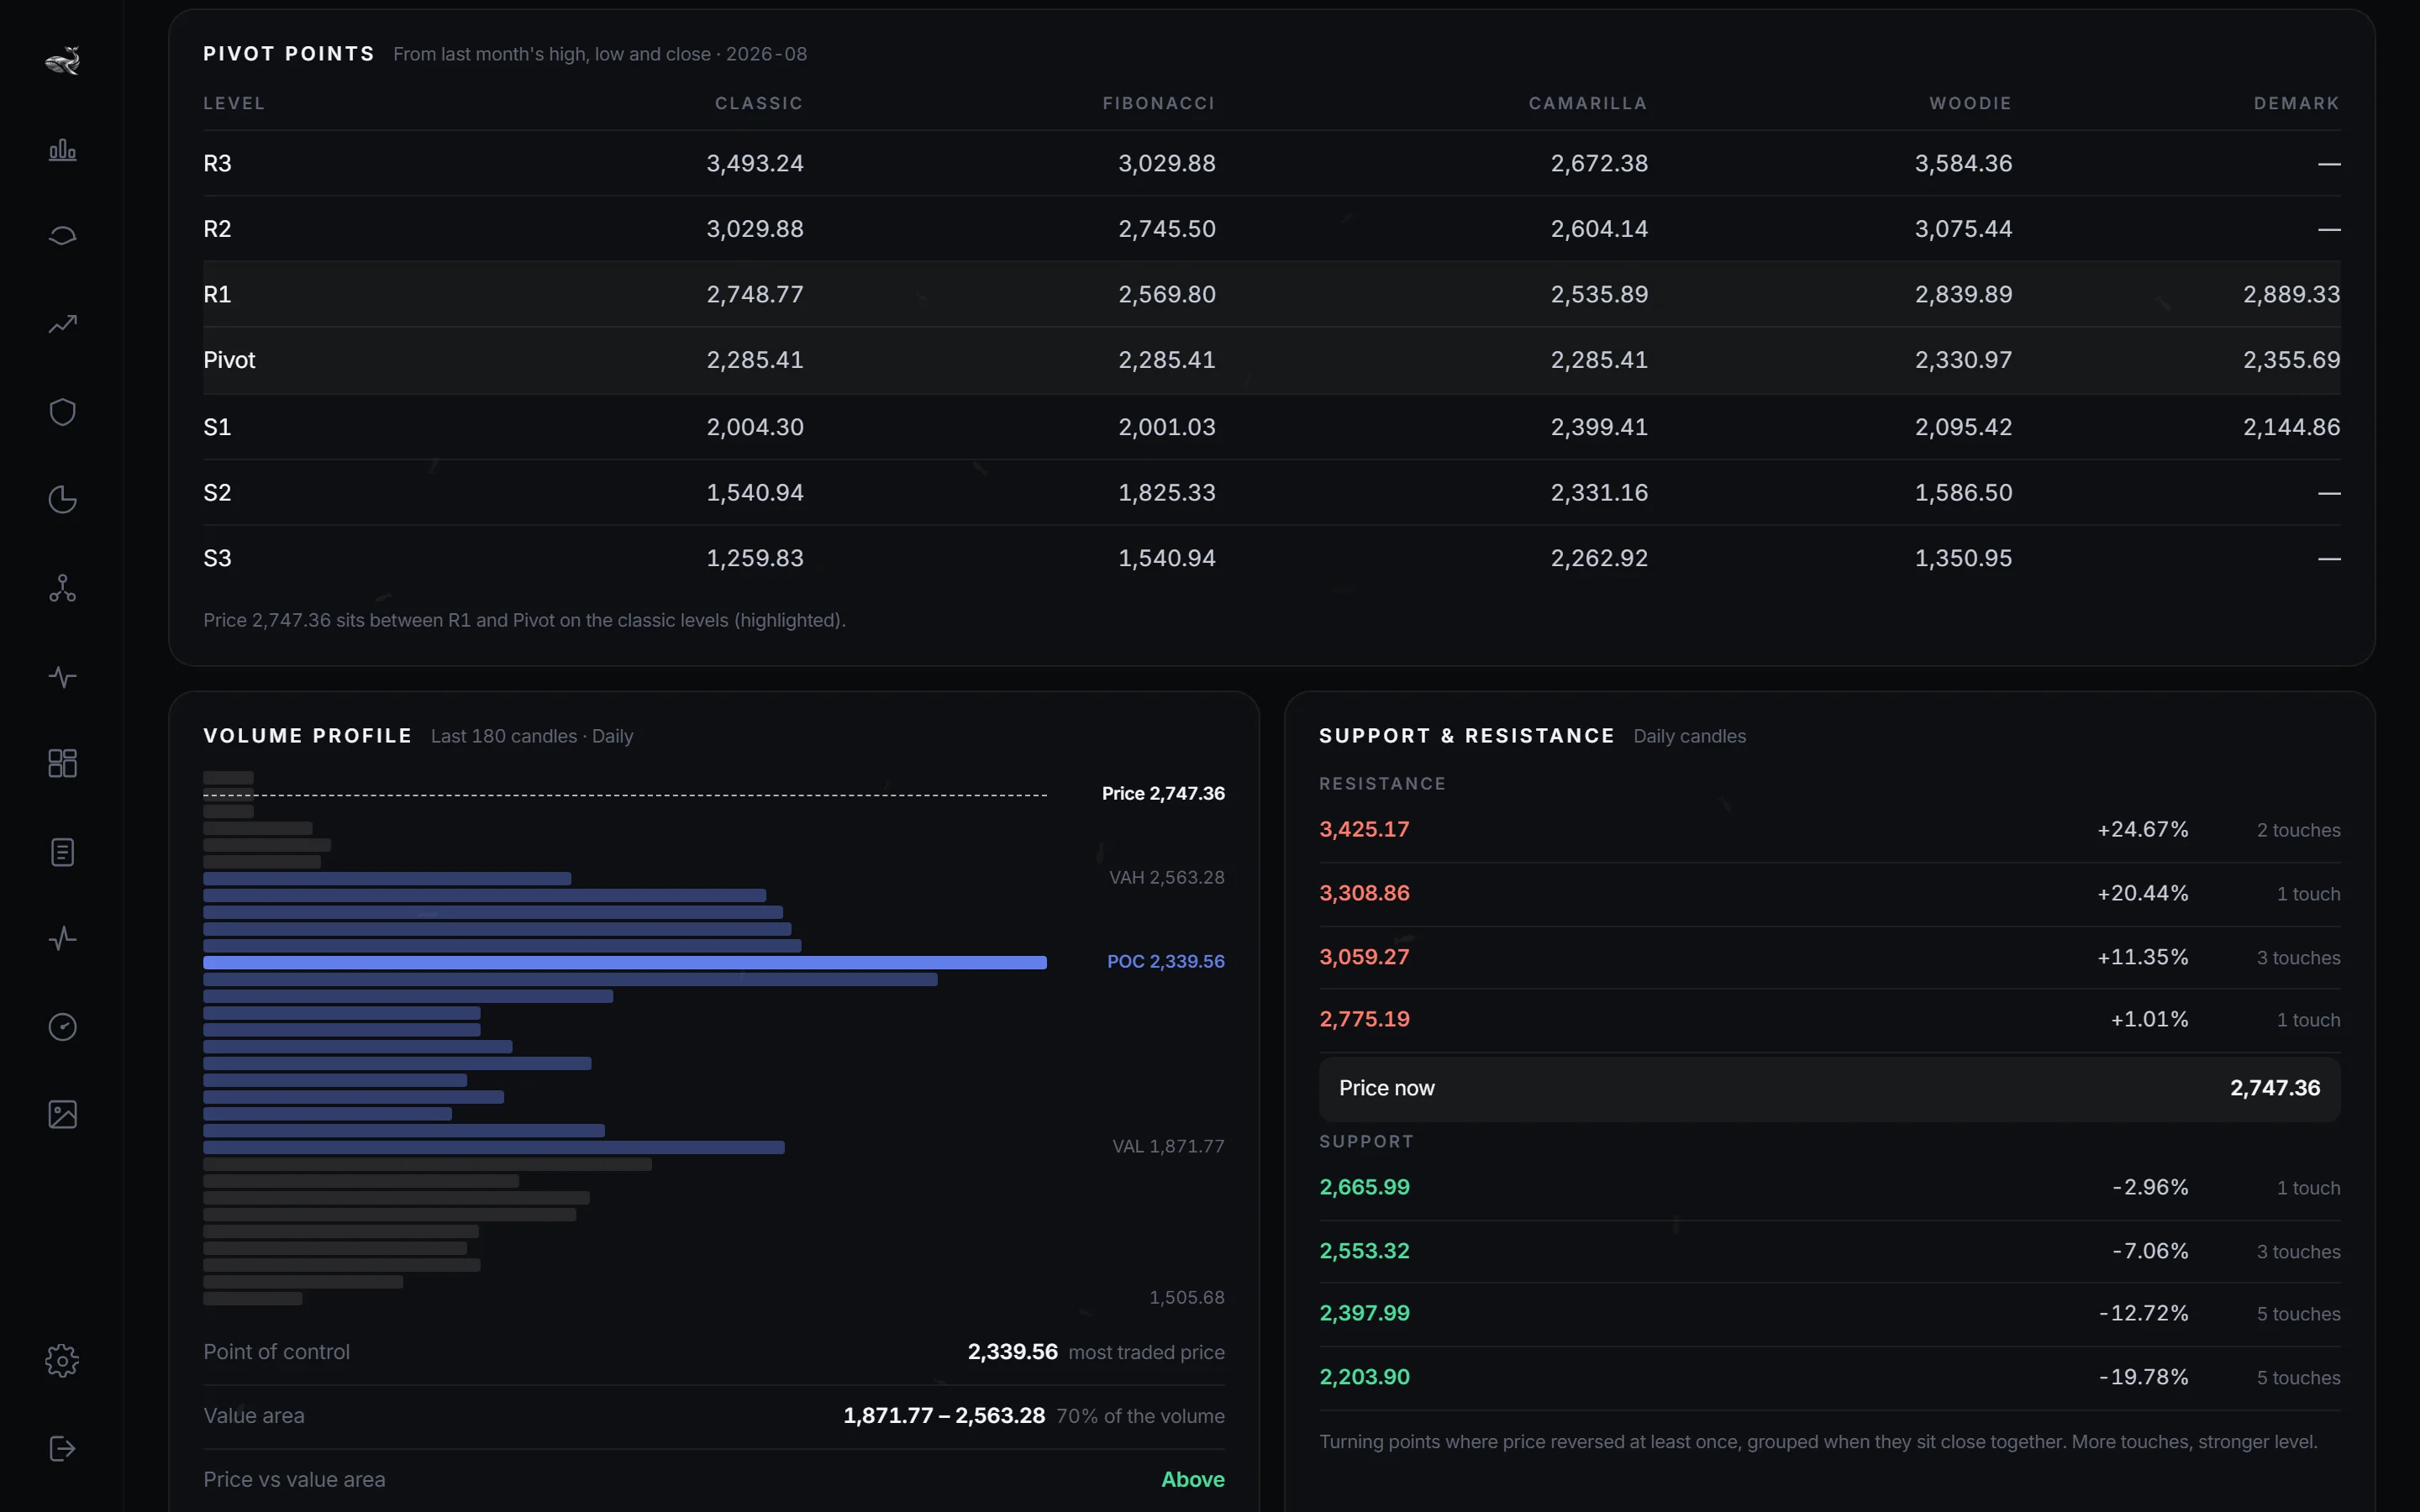2420x1512 pixels.
Task: Select resistance level 3,425.17
Action: click(x=1364, y=829)
